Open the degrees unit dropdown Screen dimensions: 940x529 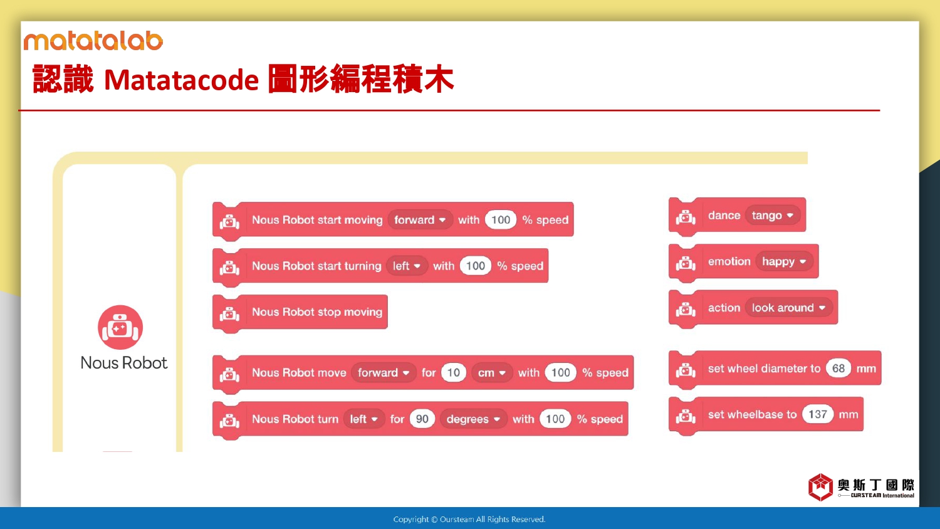tap(473, 419)
